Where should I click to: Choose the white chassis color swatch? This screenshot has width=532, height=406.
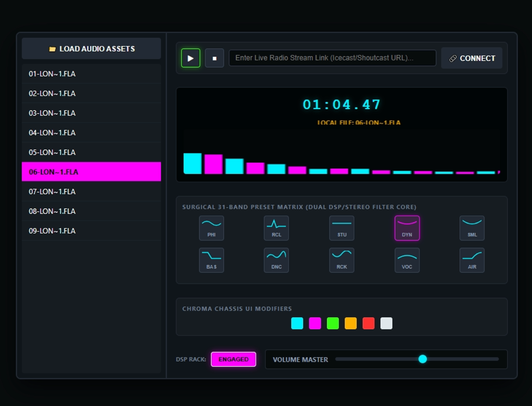[387, 323]
